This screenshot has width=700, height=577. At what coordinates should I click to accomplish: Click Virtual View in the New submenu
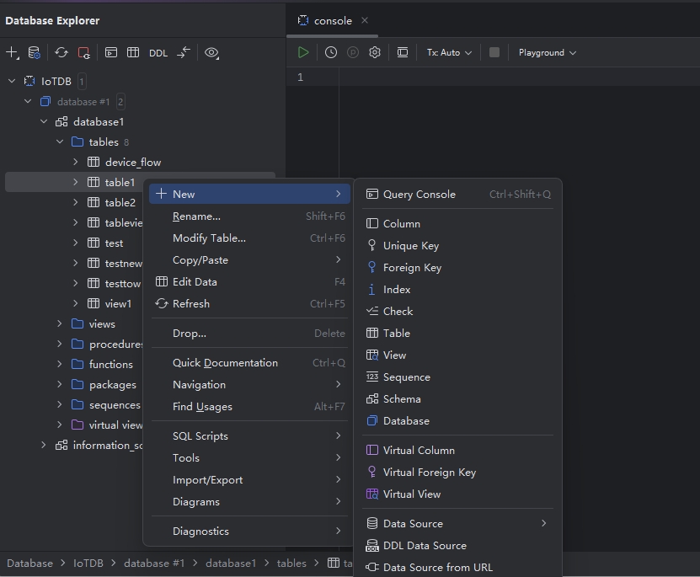click(x=411, y=494)
